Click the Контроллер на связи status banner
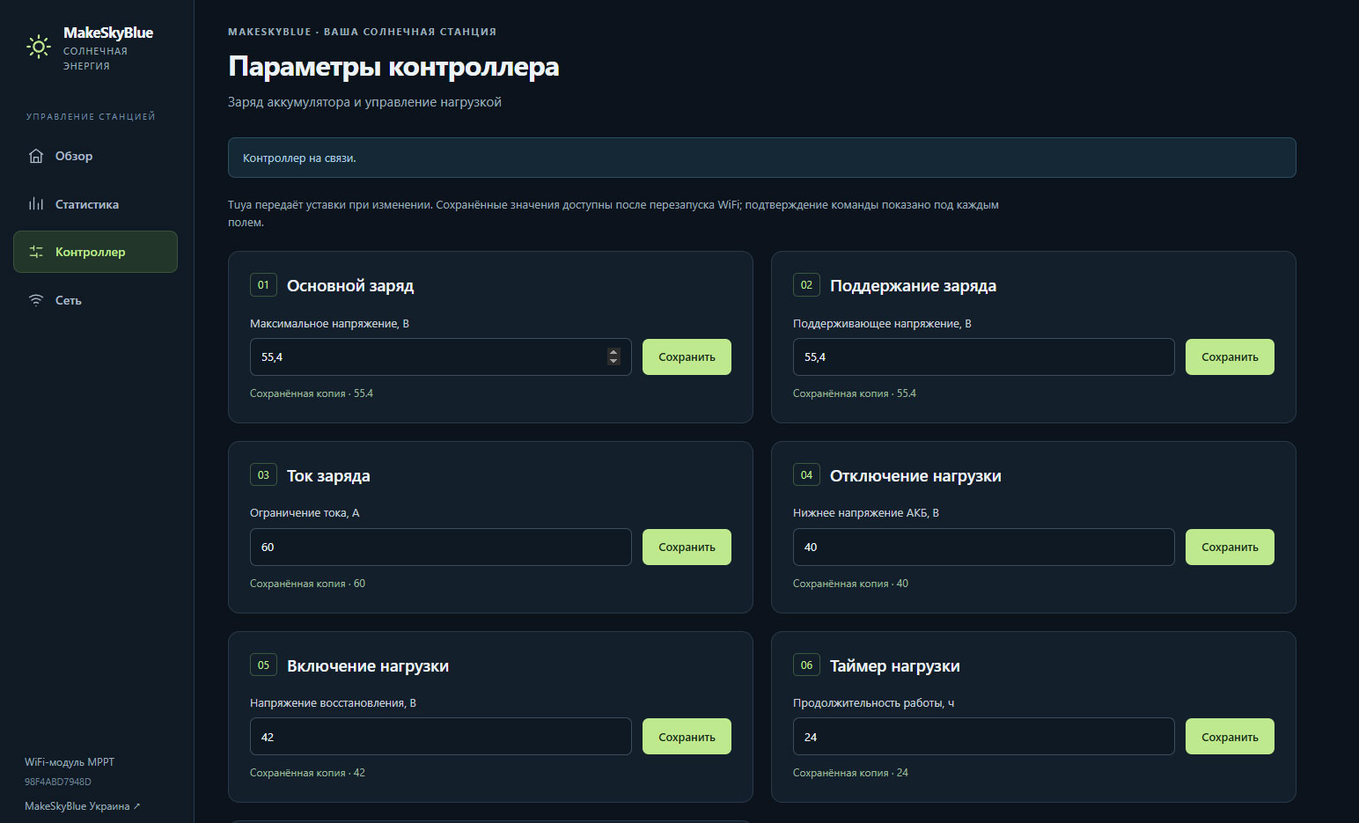Screen dimensions: 1359x823 [x=761, y=158]
